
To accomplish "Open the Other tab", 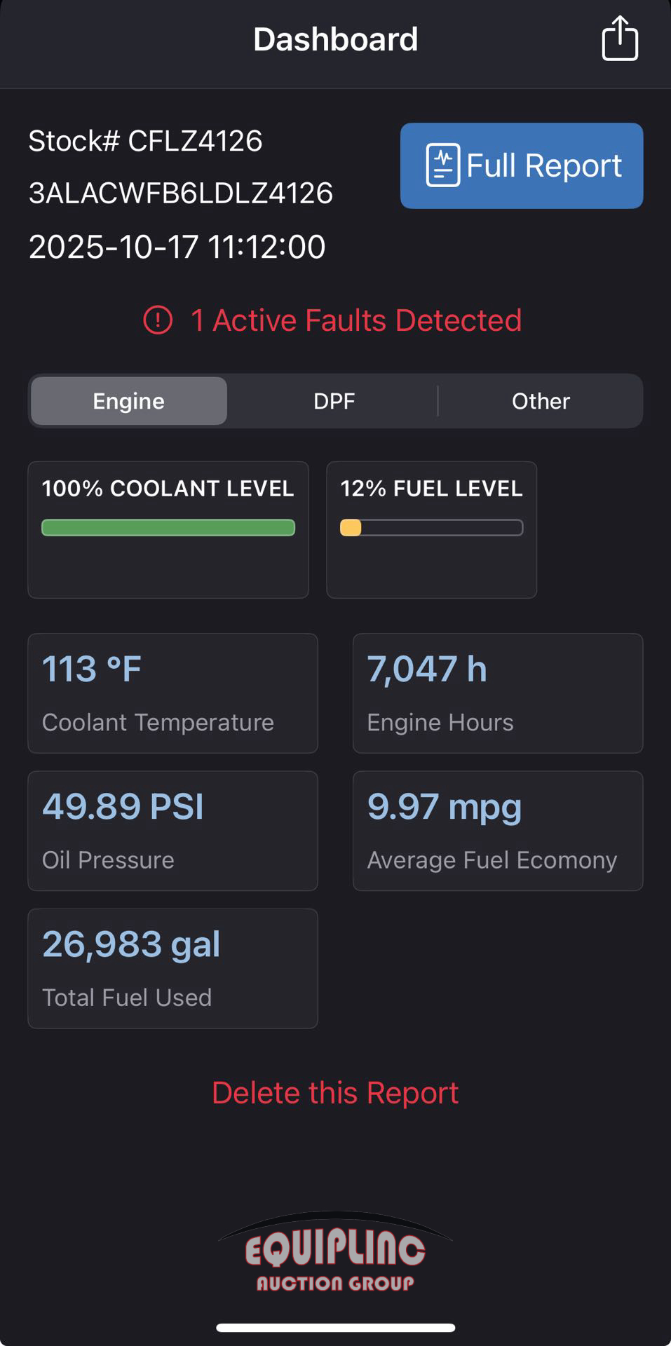I will coord(541,401).
